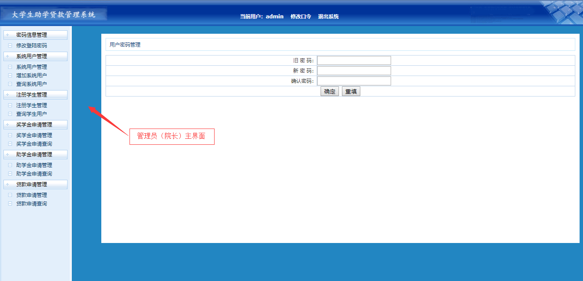Log out via 退出系统 link
The width and height of the screenshot is (583, 281).
click(x=328, y=17)
